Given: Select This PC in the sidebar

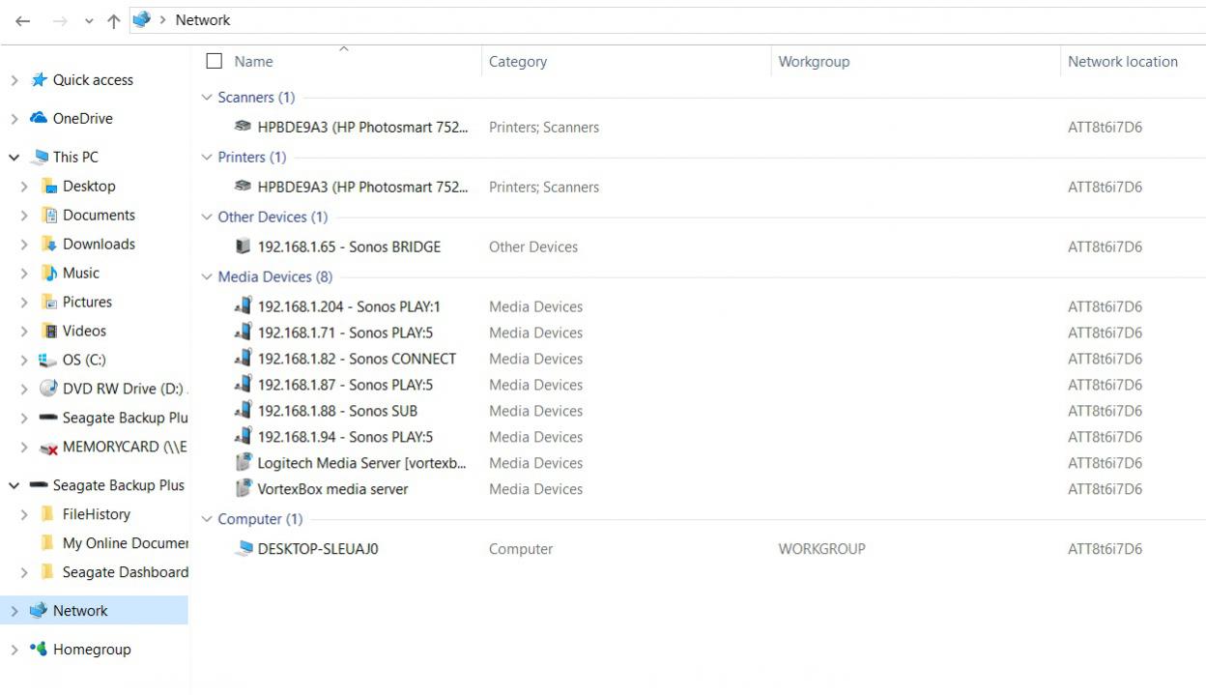Looking at the screenshot, I should coord(75,157).
